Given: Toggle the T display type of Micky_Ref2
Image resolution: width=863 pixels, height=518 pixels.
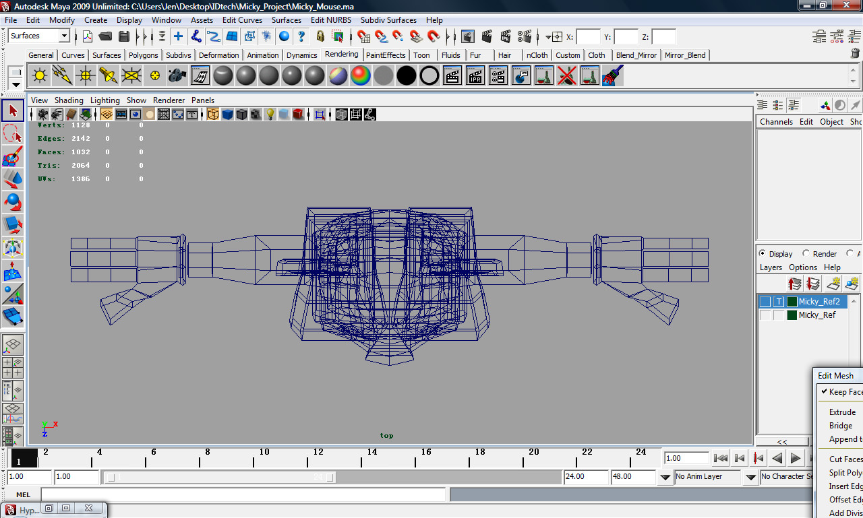Looking at the screenshot, I should 778,302.
